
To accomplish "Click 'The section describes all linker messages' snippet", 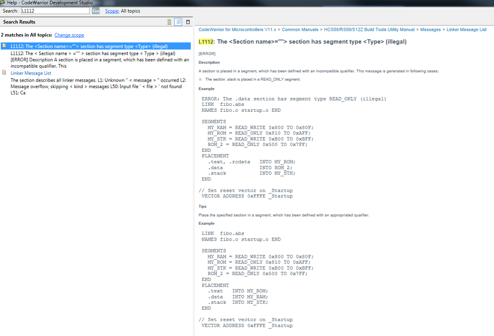I will [98, 87].
